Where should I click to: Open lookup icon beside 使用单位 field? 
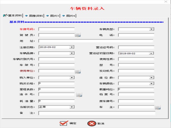coord(78,71)
